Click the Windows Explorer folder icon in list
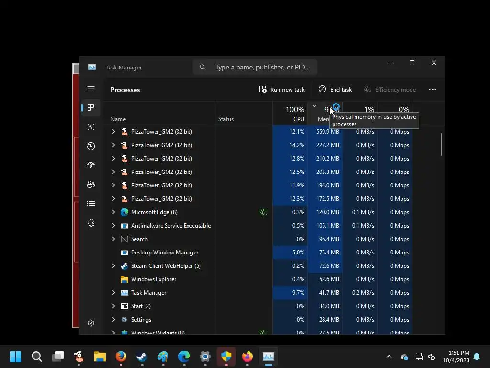The width and height of the screenshot is (490, 368). (x=124, y=279)
